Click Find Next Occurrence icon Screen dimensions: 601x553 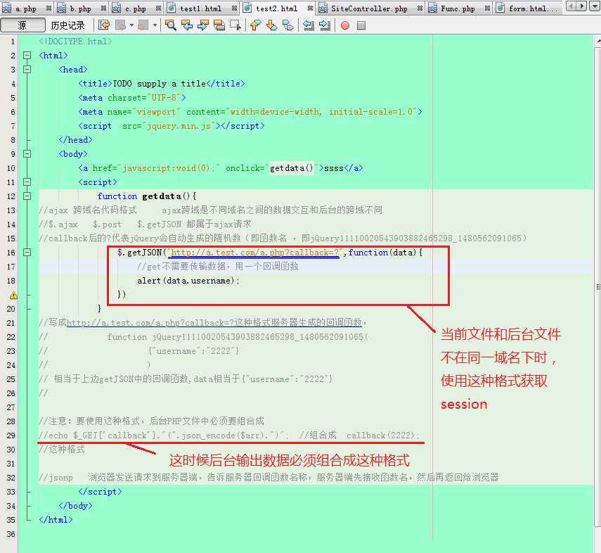[203, 25]
